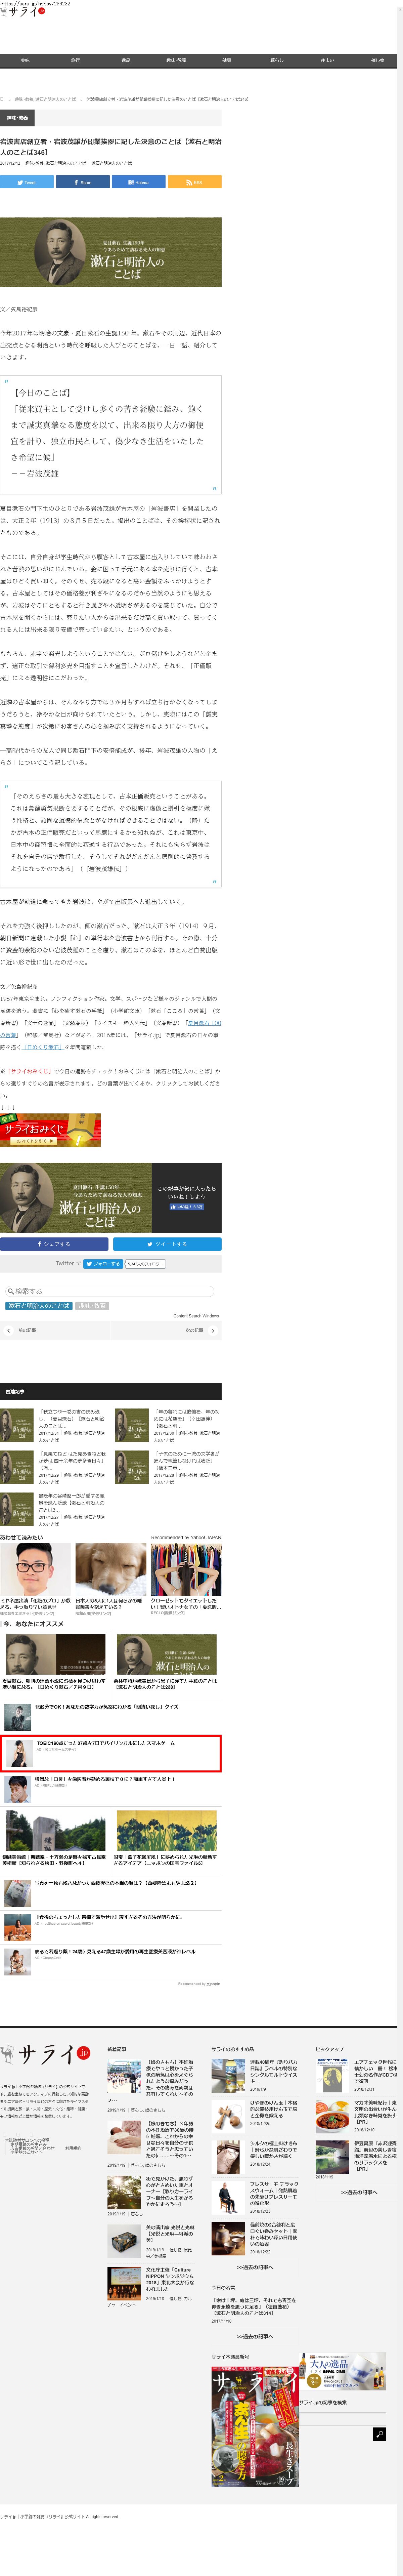Image resolution: width=403 pixels, height=2576 pixels.
Task: Open the 「脳洗い直し」クイズ recommendation
Action: coord(107,1707)
